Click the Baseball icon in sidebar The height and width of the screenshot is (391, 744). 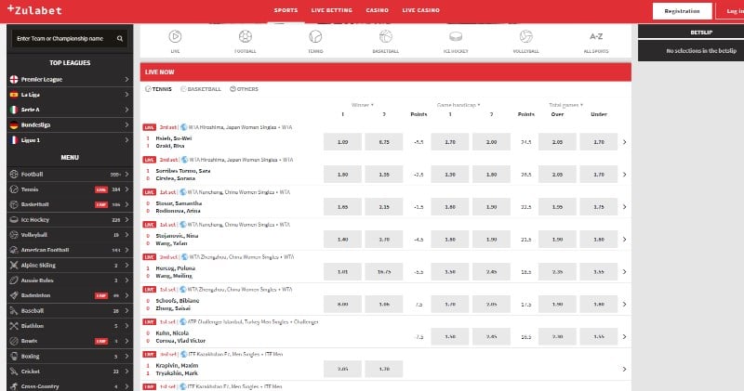(14, 310)
